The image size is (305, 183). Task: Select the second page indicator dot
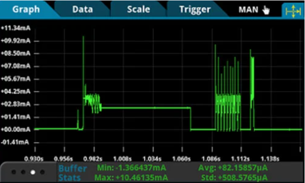tap(23, 172)
